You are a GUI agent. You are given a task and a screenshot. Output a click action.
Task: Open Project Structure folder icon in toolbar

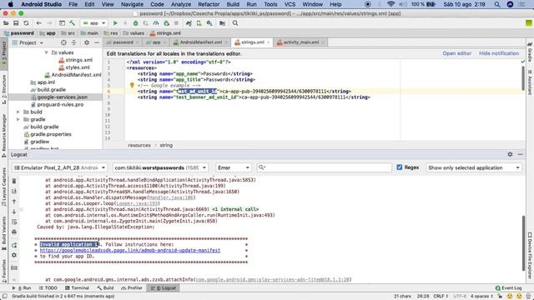click(x=222, y=23)
